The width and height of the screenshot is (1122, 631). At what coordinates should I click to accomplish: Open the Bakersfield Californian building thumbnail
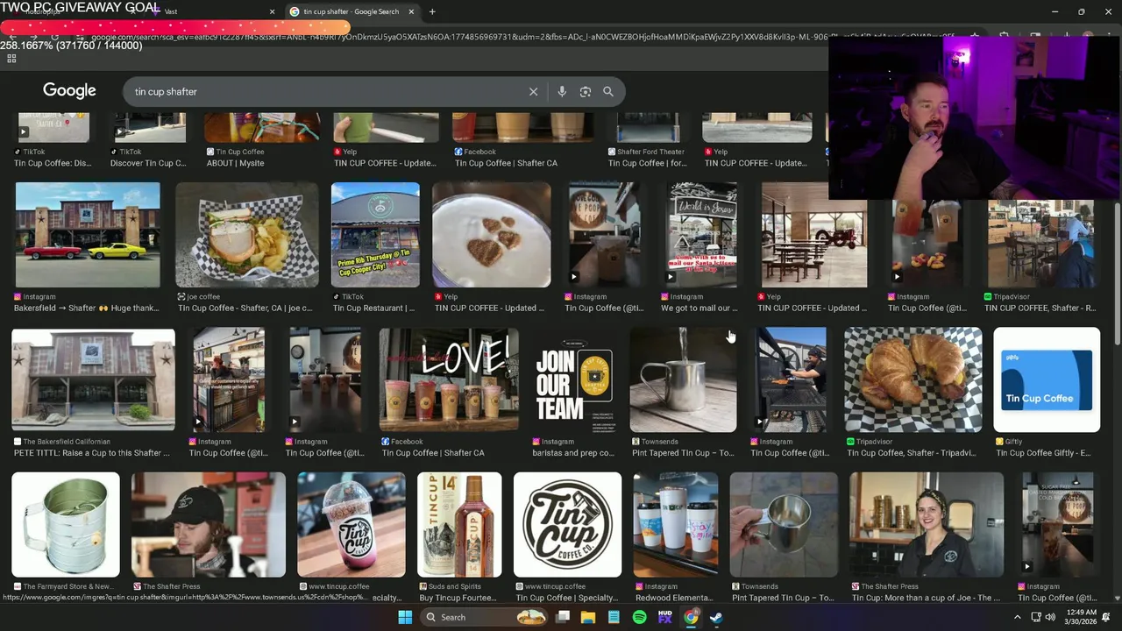click(93, 379)
